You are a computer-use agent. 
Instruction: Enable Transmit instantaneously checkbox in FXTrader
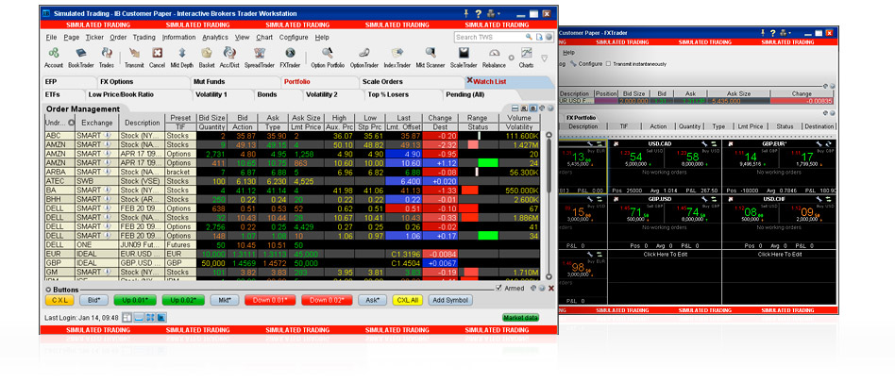click(608, 64)
